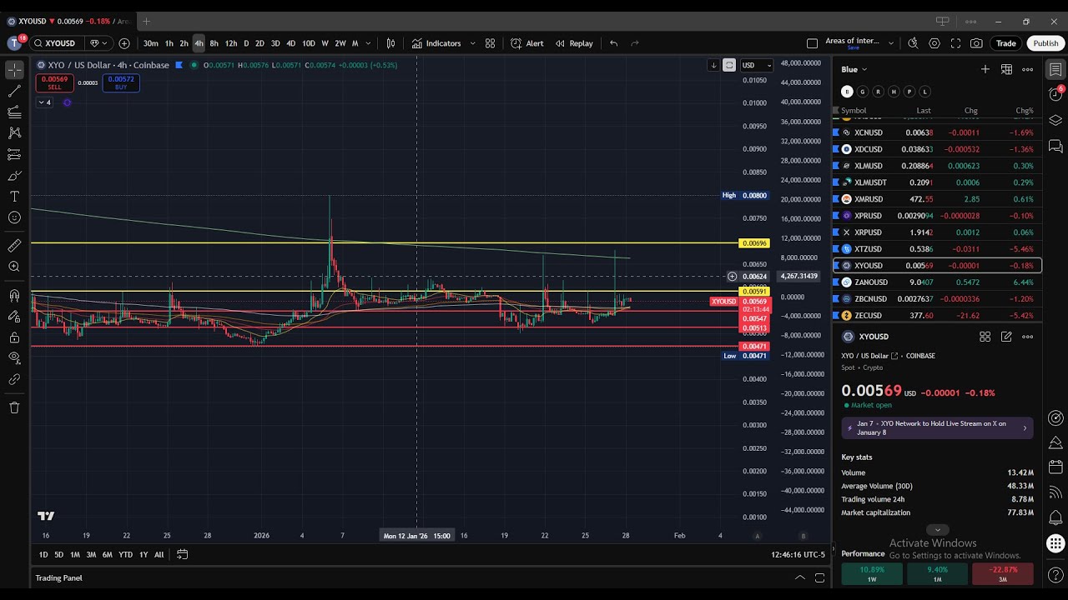Select the text annotation tool

pos(14,197)
